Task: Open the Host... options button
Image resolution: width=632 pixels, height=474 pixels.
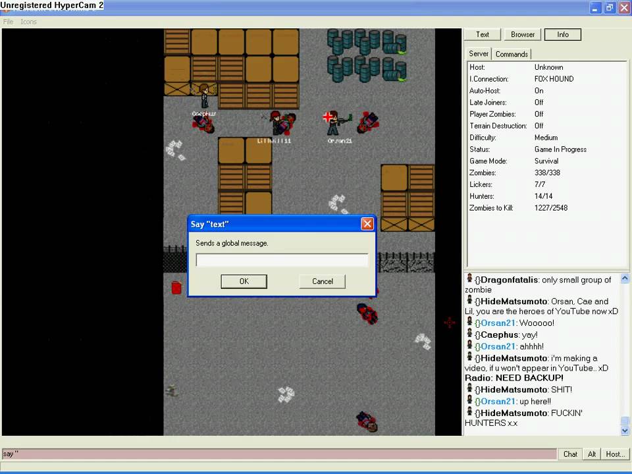Action: coord(616,454)
